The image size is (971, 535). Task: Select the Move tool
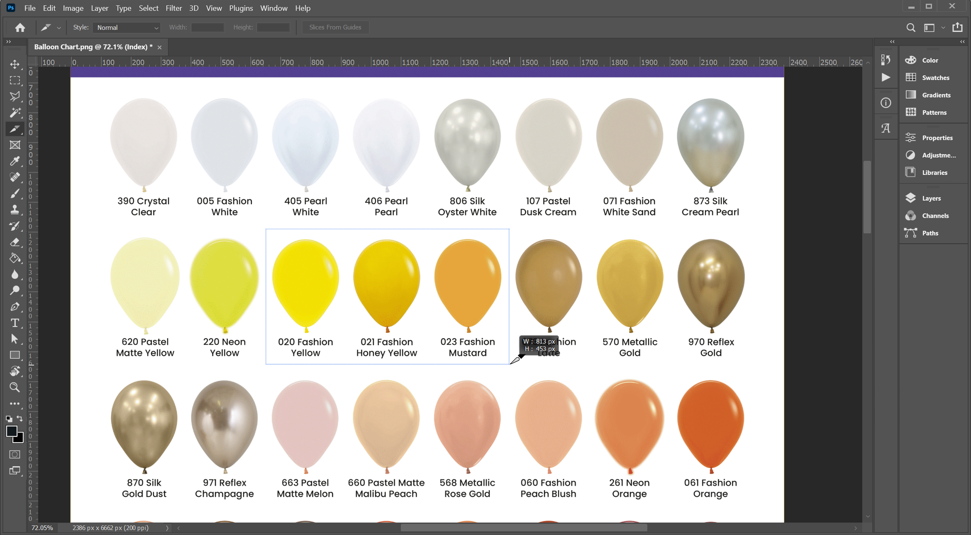15,64
